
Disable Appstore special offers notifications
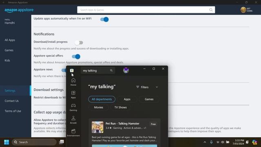[76, 56]
